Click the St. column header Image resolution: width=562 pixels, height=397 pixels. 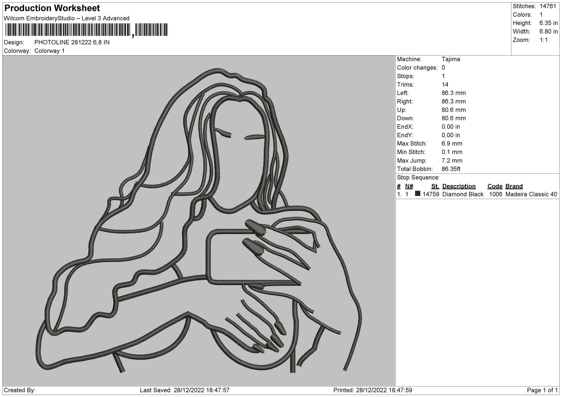pos(435,186)
